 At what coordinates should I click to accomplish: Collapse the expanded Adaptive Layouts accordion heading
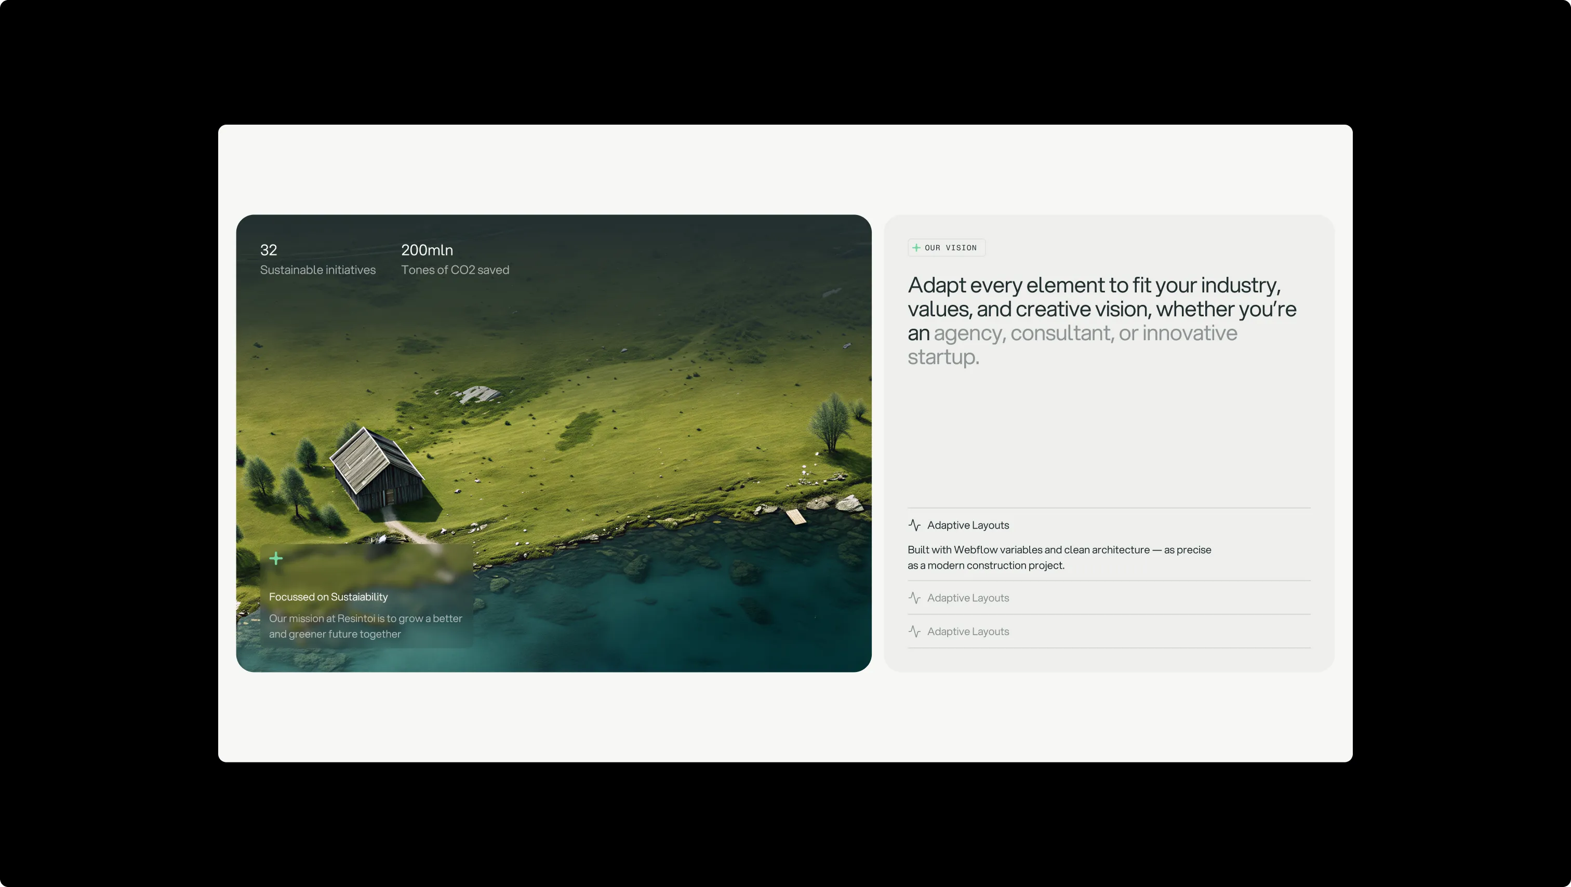[1109, 525]
